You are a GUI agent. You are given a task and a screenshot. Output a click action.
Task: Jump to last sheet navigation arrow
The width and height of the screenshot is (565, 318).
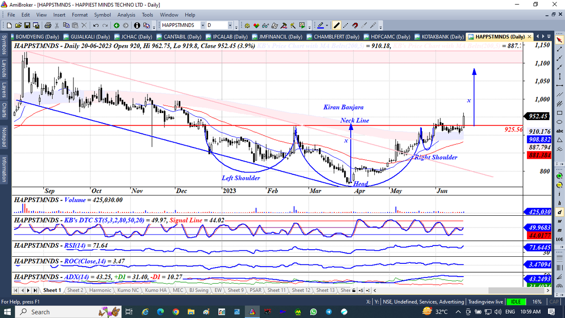(x=35, y=290)
